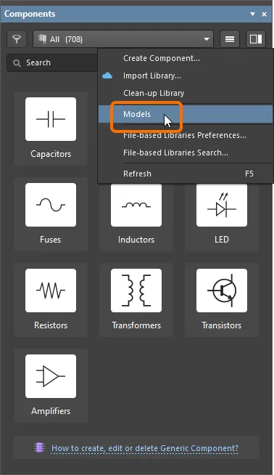Image resolution: width=274 pixels, height=475 pixels.
Task: Open the hamburger operations menu button
Action: point(230,39)
